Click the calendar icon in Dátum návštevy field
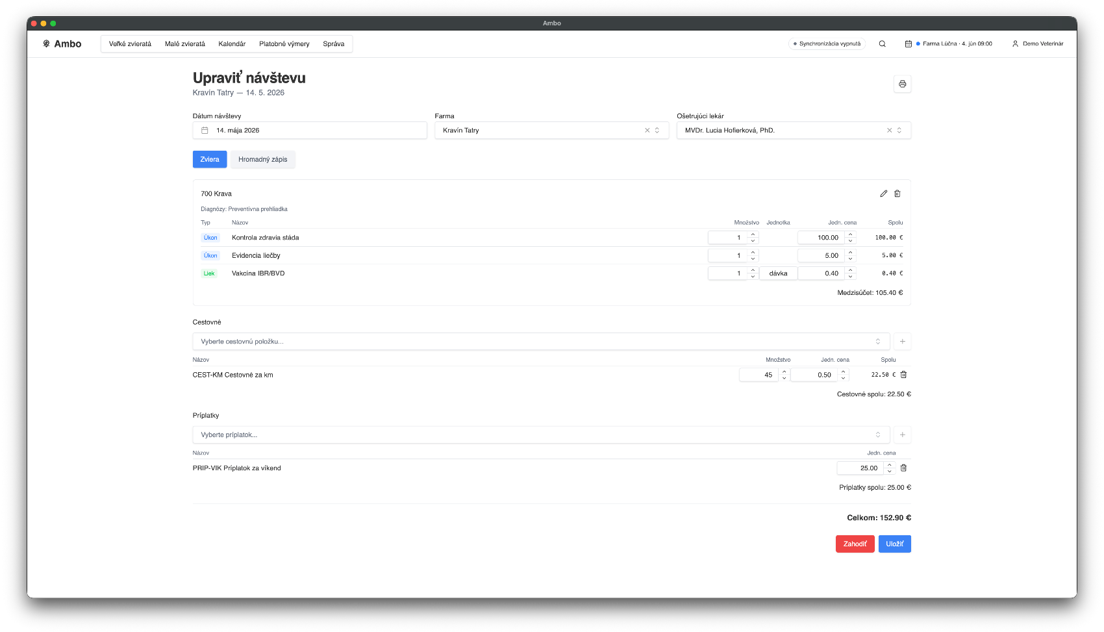 205,131
